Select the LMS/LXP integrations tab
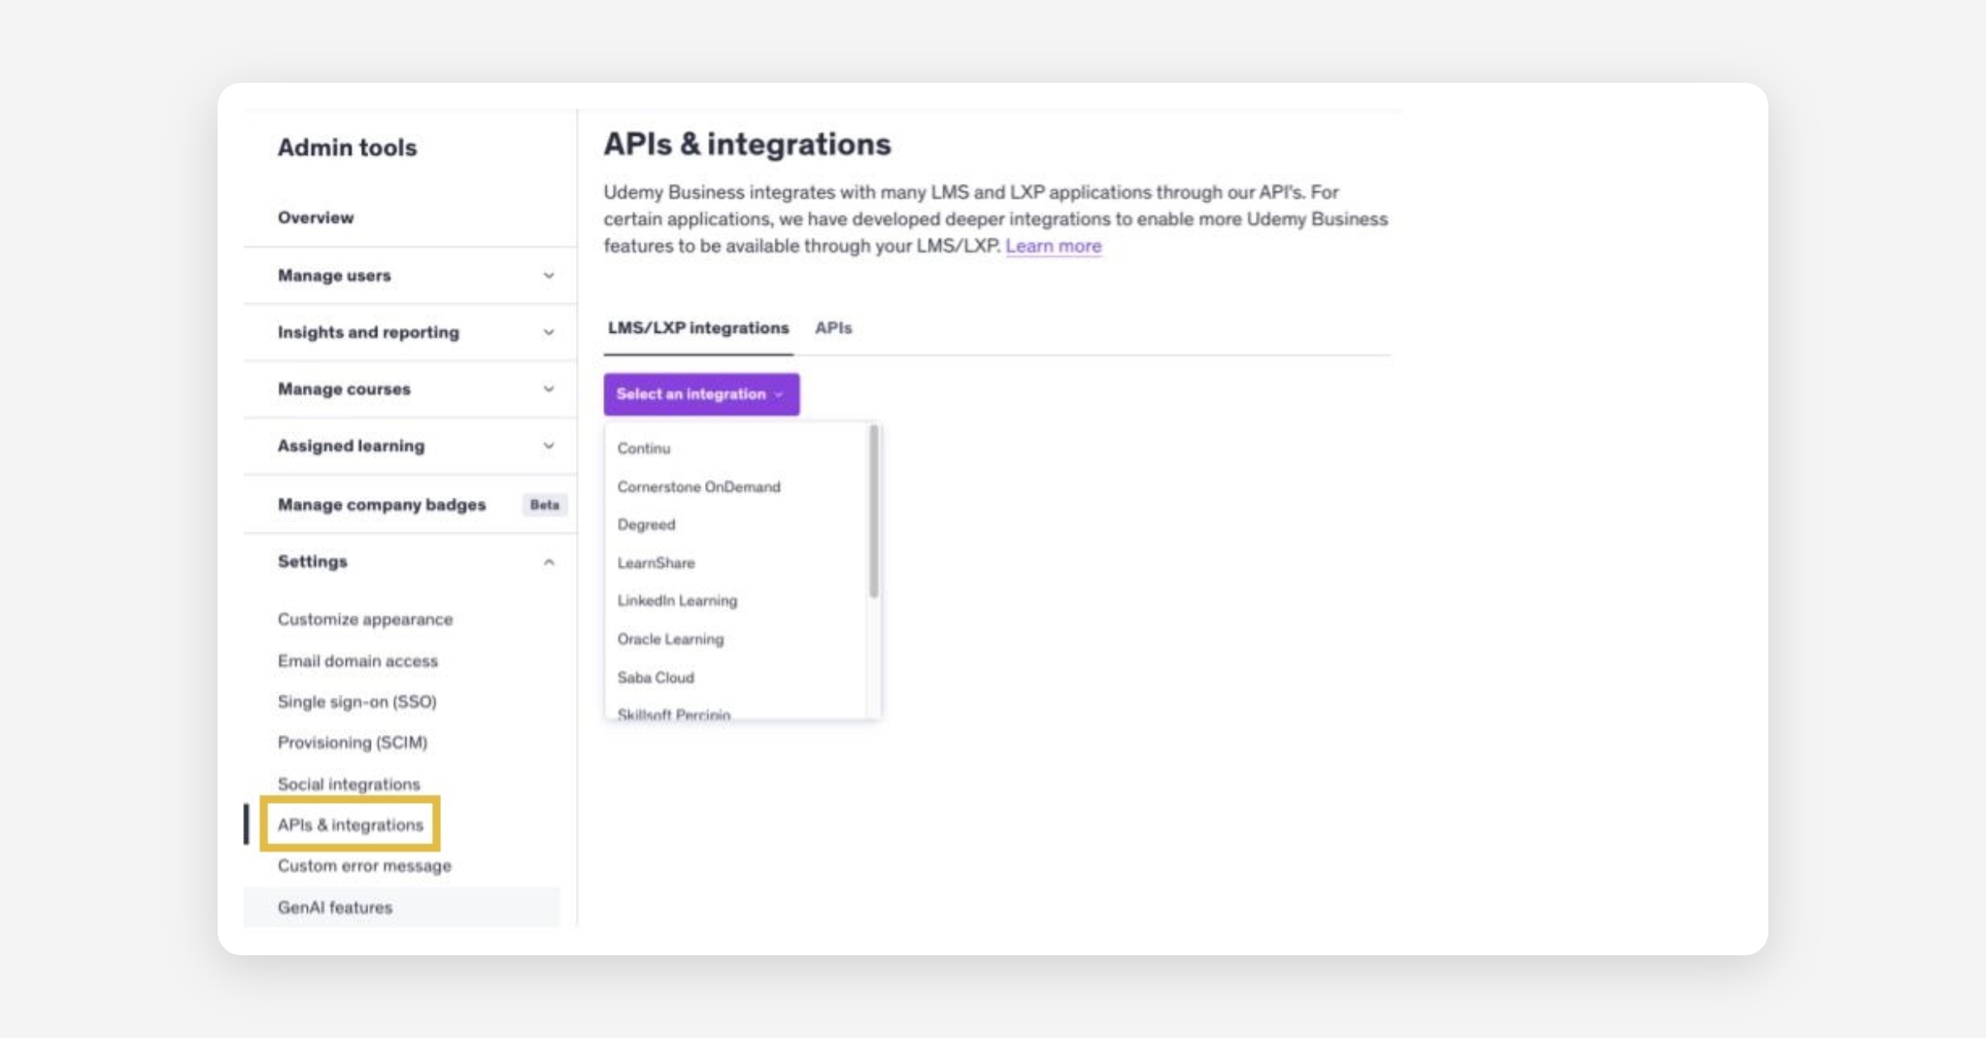This screenshot has height=1038, width=1986. coord(698,328)
